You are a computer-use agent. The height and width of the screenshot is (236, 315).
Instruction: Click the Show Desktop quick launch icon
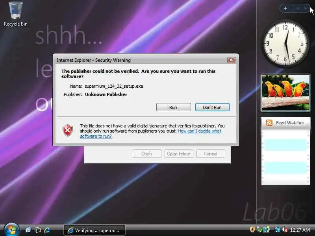[28, 230]
